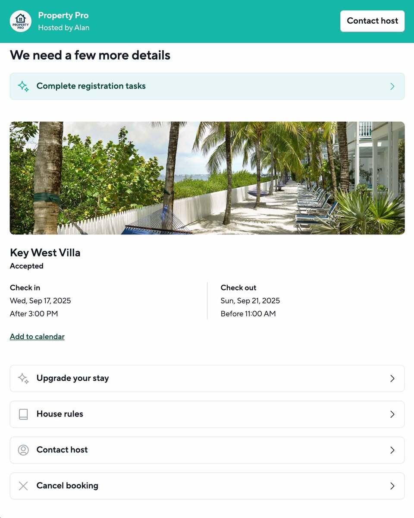Click the X icon beside Cancel booking

(x=23, y=486)
